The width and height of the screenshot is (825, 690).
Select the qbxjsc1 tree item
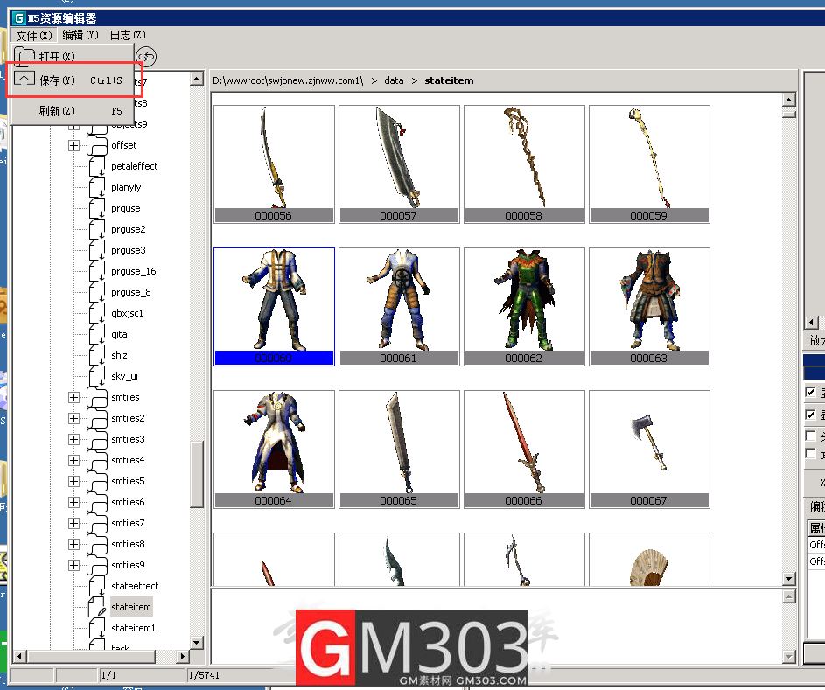pos(128,313)
